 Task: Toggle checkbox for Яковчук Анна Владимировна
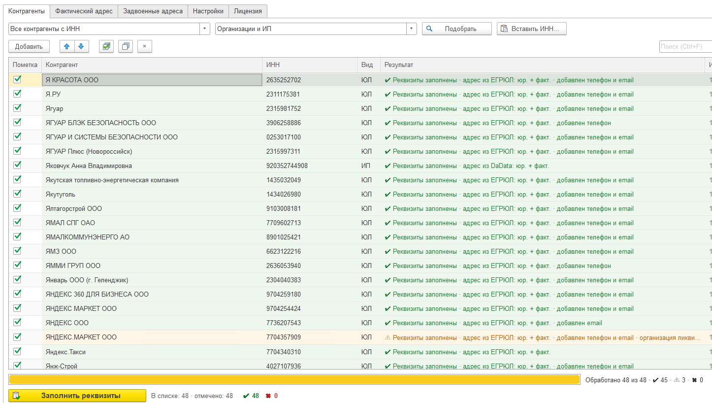[18, 165]
